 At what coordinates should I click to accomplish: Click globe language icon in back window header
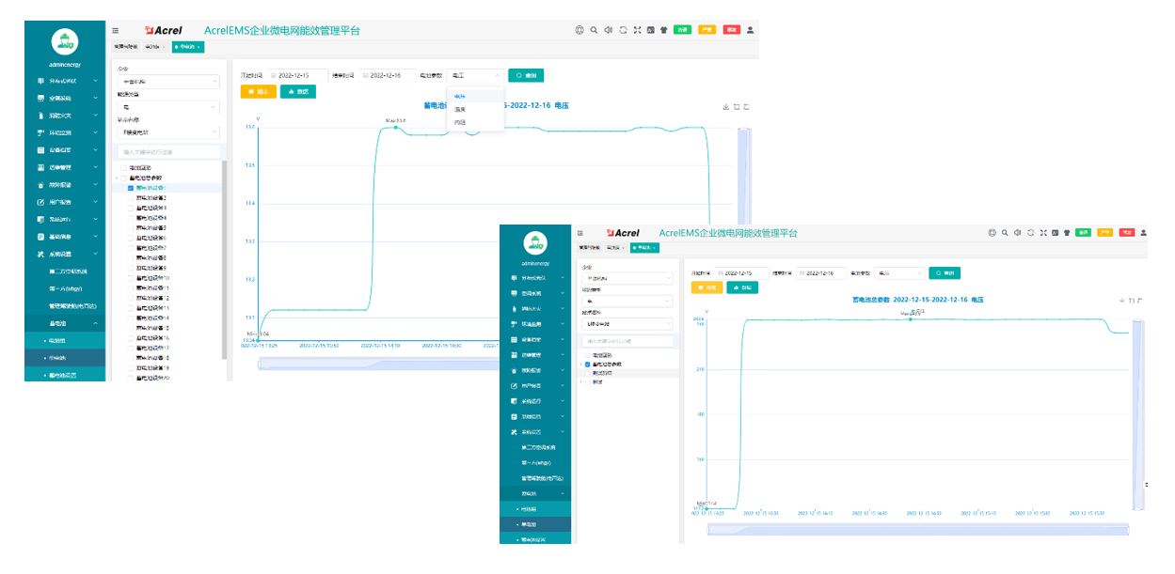580,30
